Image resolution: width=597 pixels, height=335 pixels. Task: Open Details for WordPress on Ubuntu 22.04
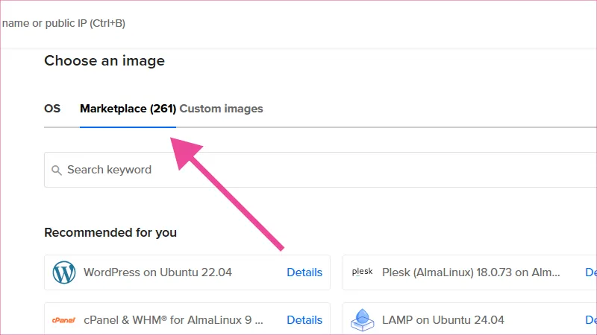click(x=304, y=272)
